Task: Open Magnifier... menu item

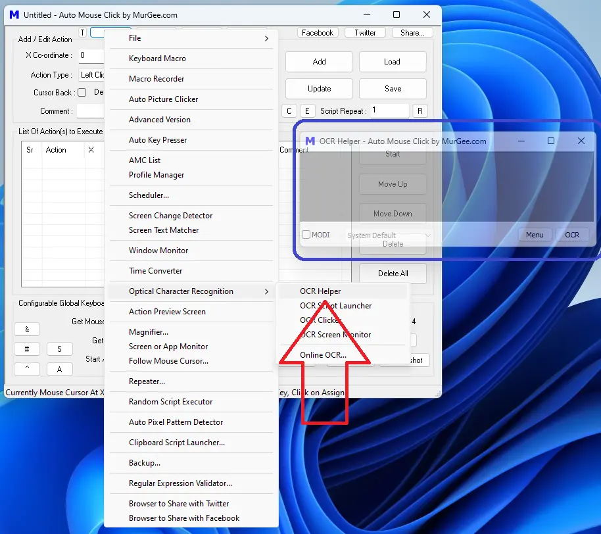Action: (x=191, y=332)
